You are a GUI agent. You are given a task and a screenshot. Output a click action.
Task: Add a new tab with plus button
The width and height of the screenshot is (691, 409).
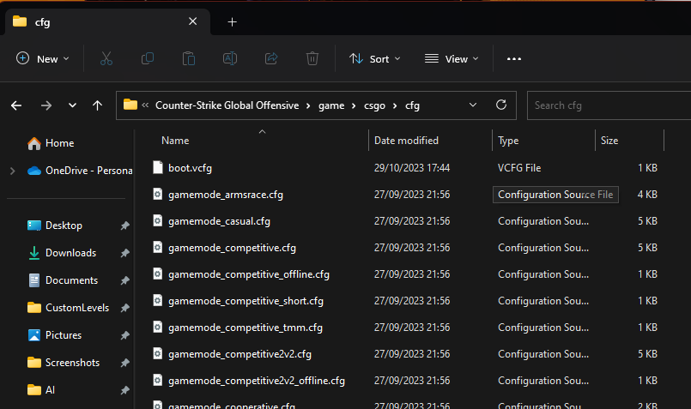point(233,21)
